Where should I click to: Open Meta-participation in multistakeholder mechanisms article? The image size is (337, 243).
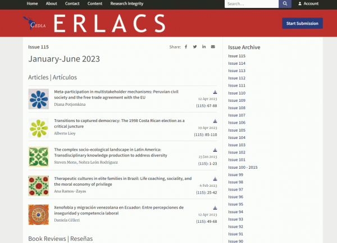pyautogui.click(x=116, y=94)
